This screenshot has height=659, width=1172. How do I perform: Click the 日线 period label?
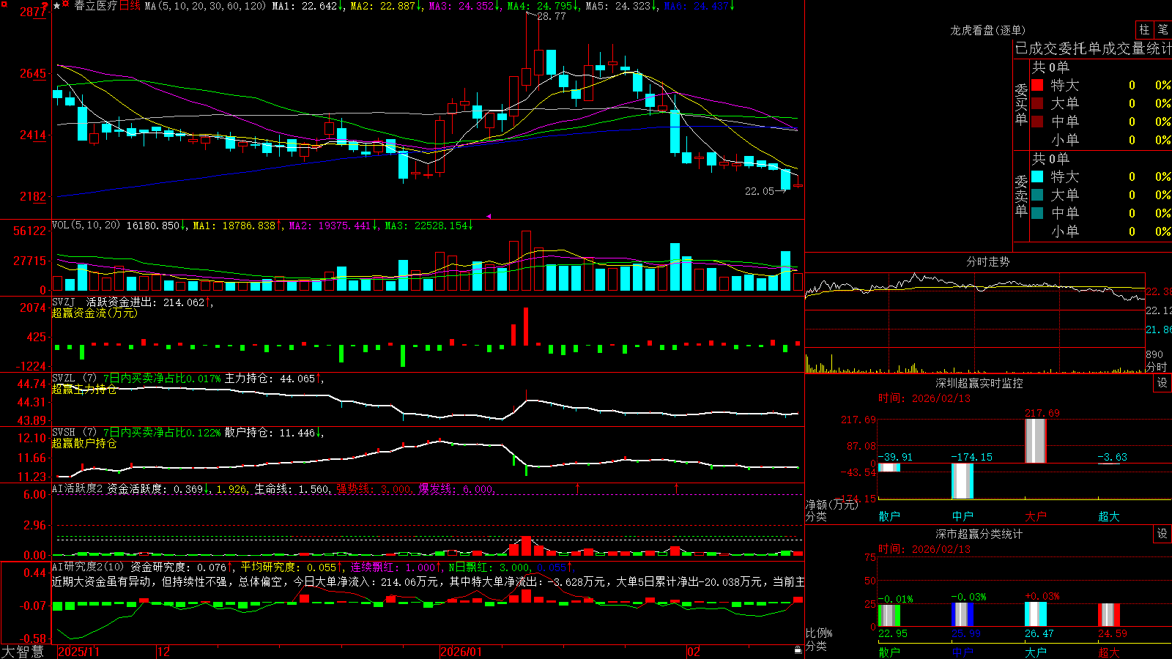click(x=130, y=6)
